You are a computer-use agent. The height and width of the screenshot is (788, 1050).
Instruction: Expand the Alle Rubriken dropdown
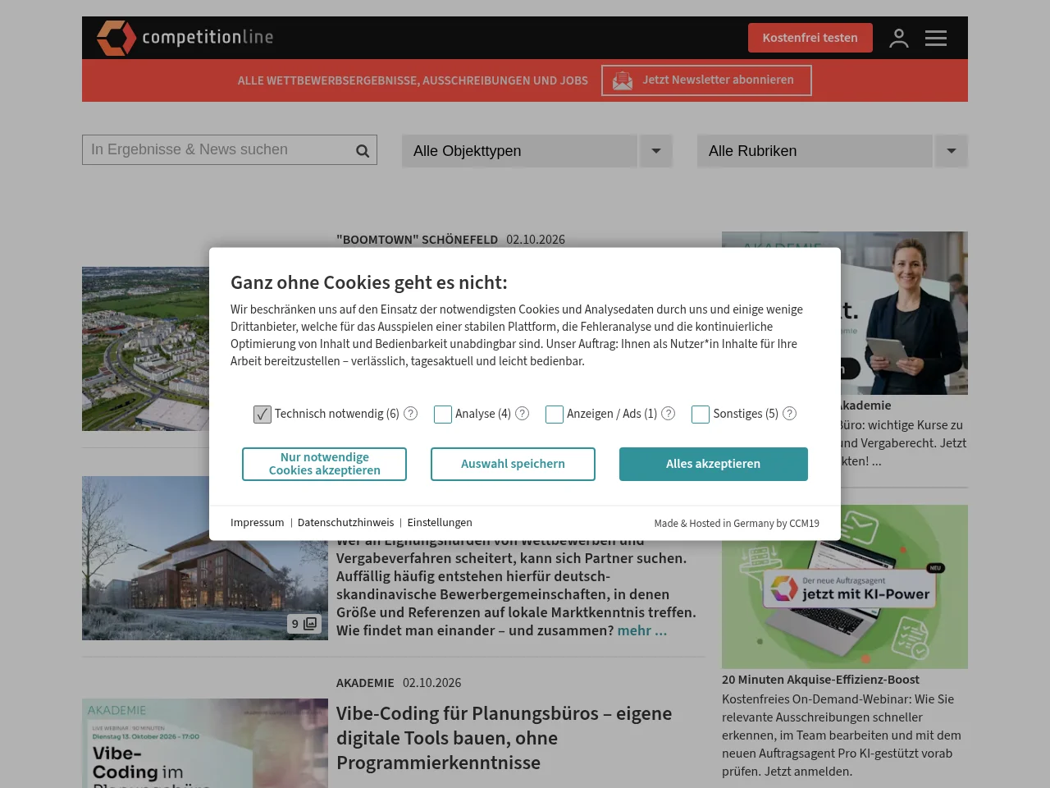pyautogui.click(x=833, y=151)
